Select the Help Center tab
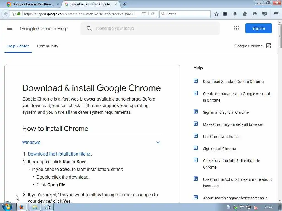 click(18, 46)
